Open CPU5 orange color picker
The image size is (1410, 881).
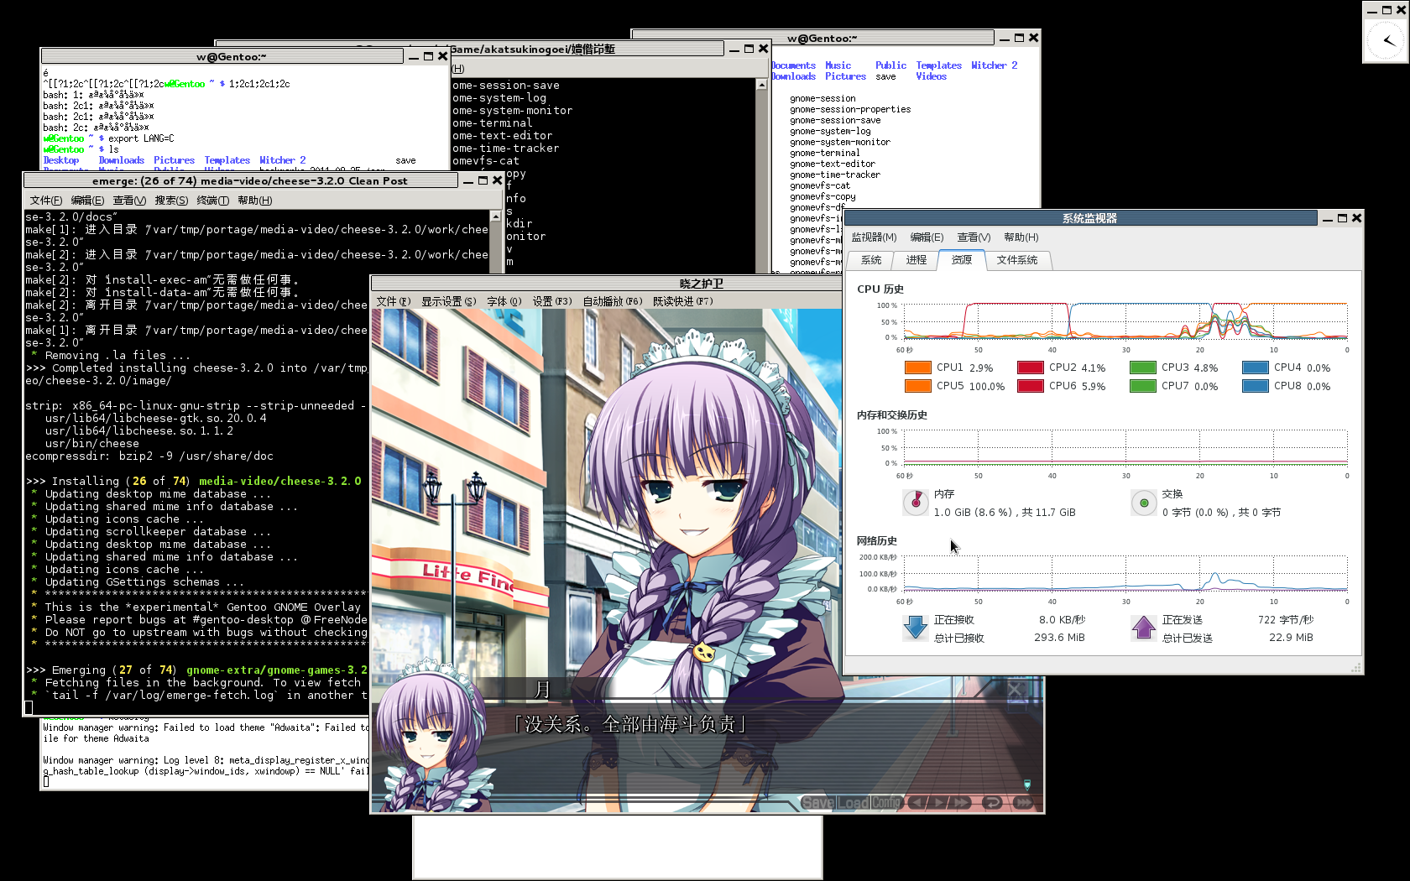coord(918,386)
